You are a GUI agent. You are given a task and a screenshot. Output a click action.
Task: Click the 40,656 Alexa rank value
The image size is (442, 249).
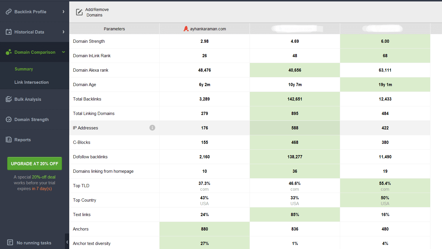295,70
